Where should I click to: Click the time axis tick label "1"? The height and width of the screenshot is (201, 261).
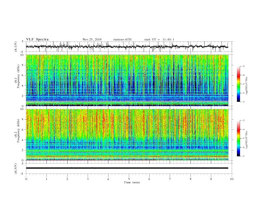[46, 179]
